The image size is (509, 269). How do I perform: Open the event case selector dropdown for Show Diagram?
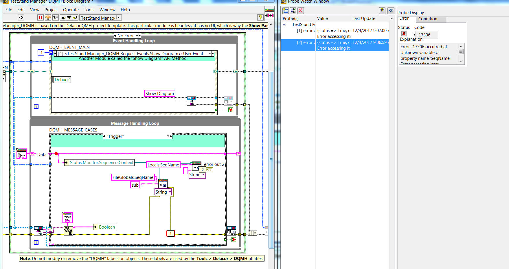click(210, 54)
